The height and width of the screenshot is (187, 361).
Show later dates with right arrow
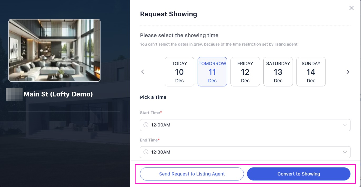click(348, 72)
